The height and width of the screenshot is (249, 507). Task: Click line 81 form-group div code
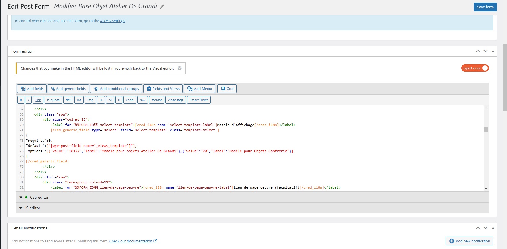click(77, 182)
